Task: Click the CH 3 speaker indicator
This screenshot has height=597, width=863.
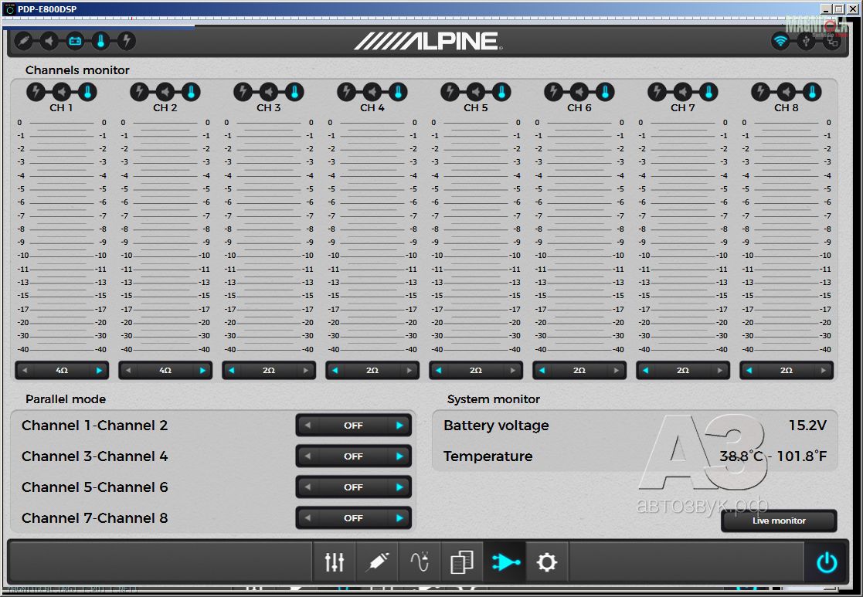Action: click(269, 92)
